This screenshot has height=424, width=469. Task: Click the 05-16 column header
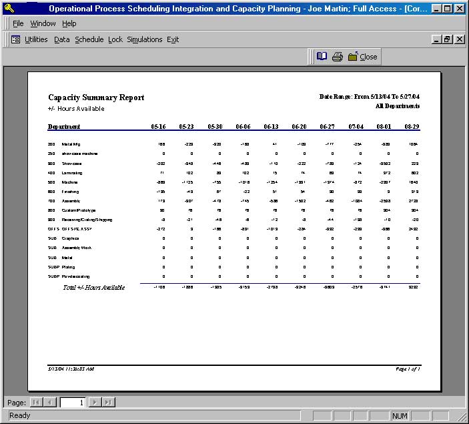coord(158,126)
